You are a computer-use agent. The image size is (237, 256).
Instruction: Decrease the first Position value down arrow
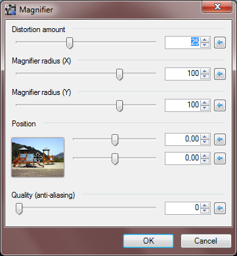point(205,142)
